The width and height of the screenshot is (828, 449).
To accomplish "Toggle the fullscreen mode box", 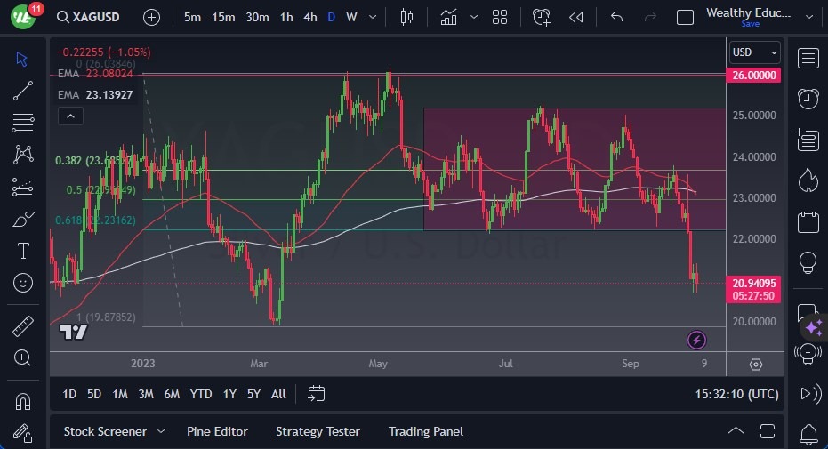I will click(x=685, y=17).
